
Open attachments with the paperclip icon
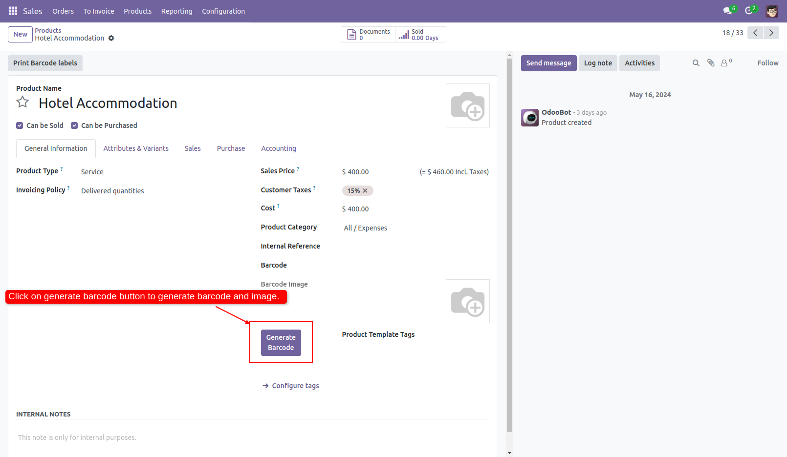click(710, 63)
